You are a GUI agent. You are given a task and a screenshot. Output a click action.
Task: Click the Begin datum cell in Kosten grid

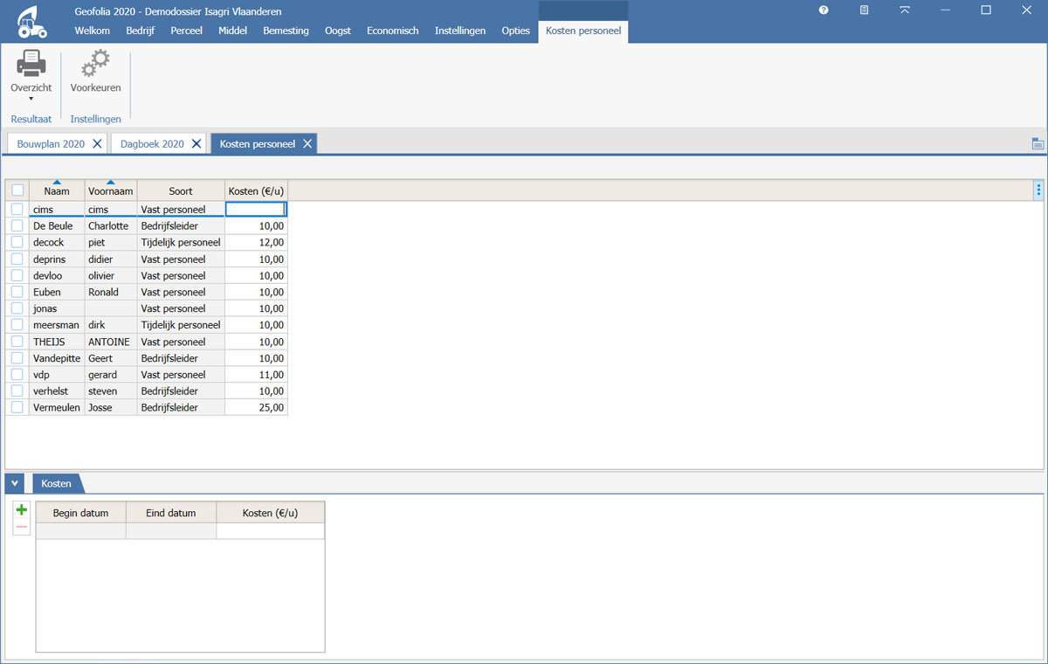(x=81, y=531)
